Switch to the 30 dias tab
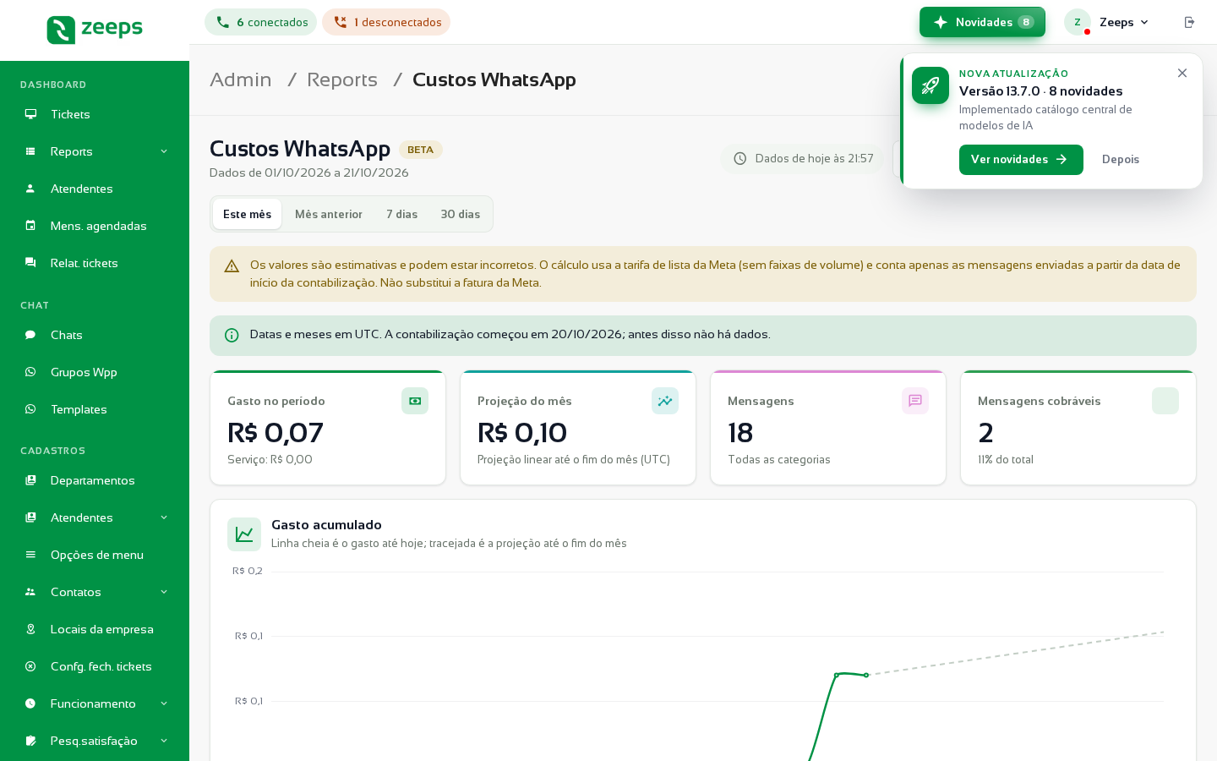The image size is (1217, 761). [x=461, y=214]
